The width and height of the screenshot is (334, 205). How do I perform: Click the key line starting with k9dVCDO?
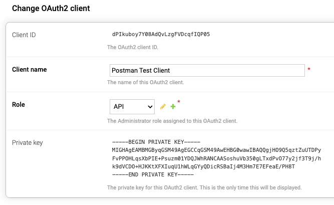click(204, 166)
